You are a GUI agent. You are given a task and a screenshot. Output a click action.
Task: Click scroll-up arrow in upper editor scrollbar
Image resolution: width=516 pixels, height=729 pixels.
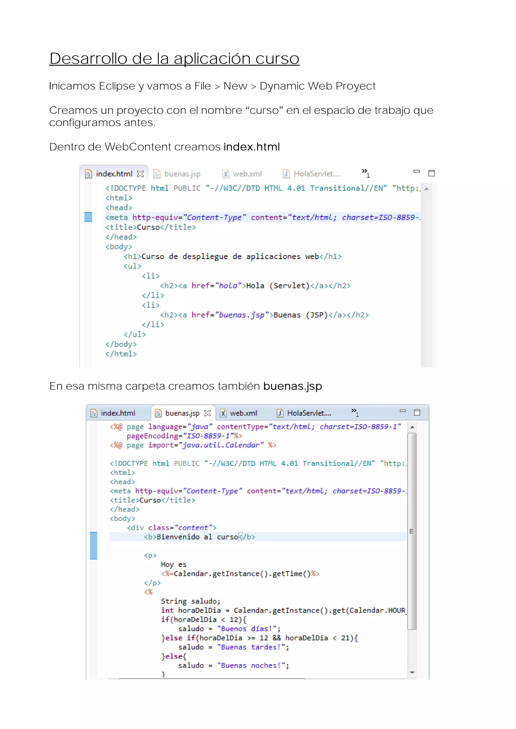click(426, 189)
